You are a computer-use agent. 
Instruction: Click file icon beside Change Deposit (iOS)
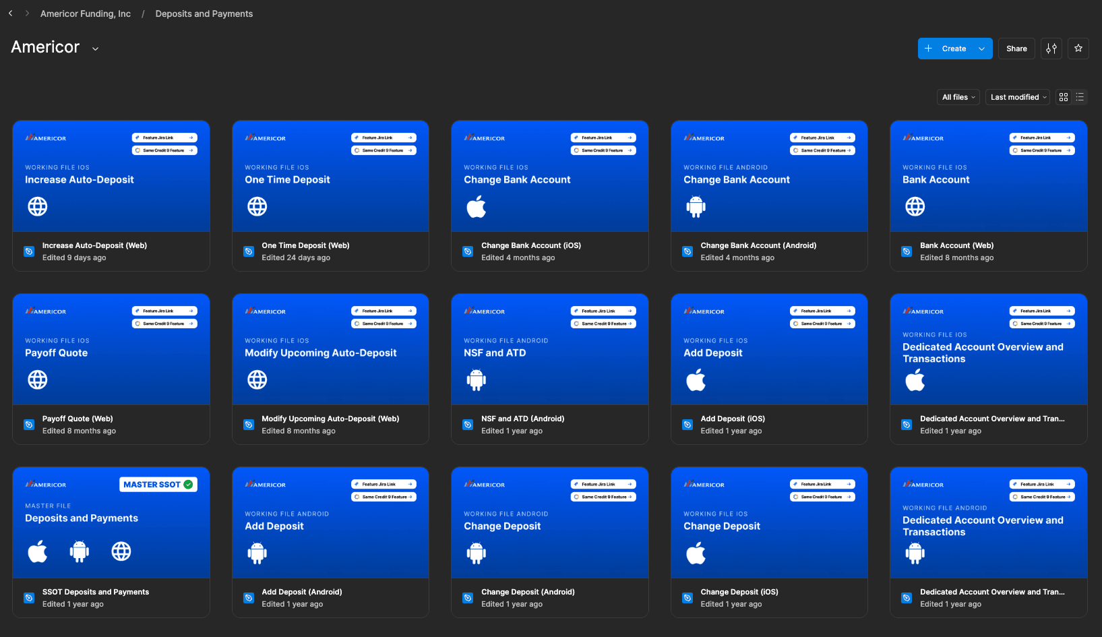coord(687,598)
